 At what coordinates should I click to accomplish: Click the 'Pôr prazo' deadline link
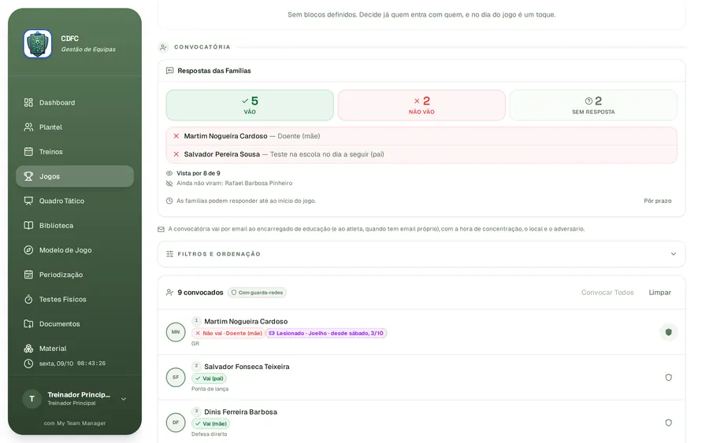[x=658, y=201]
